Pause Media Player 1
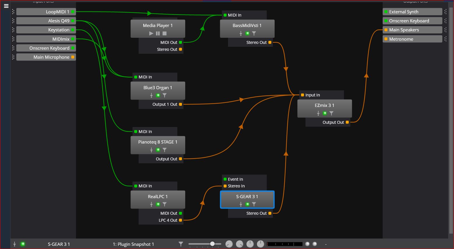 pyautogui.click(x=158, y=33)
